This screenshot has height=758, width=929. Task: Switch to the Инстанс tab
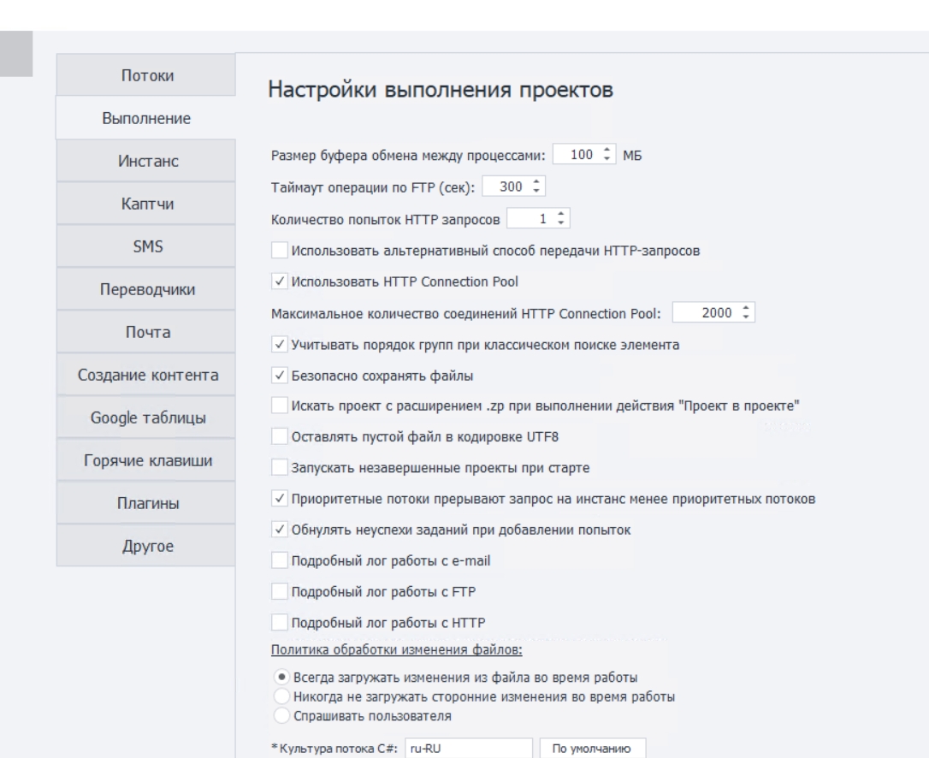(146, 161)
